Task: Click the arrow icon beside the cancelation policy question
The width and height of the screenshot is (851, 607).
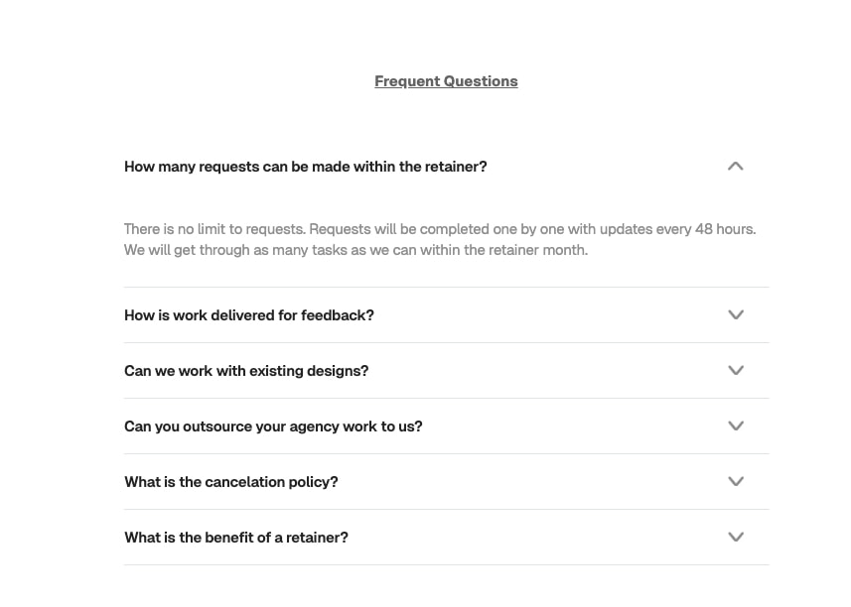Action: click(736, 482)
